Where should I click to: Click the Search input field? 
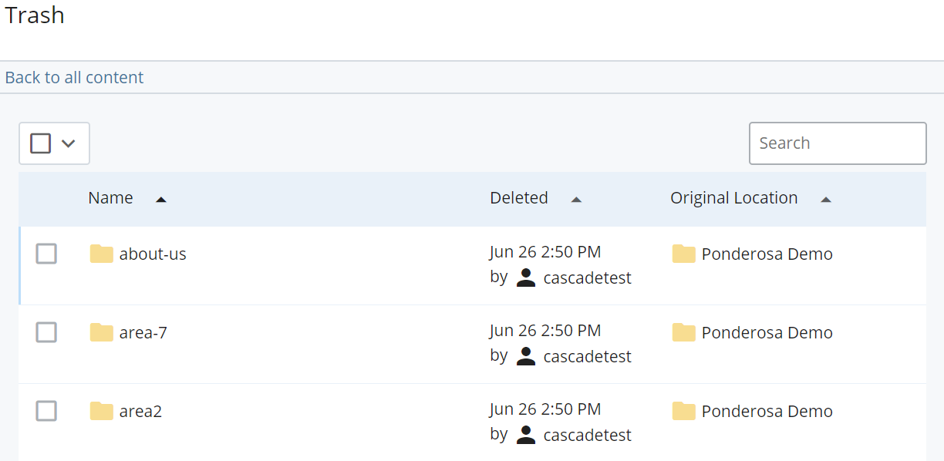click(x=838, y=143)
